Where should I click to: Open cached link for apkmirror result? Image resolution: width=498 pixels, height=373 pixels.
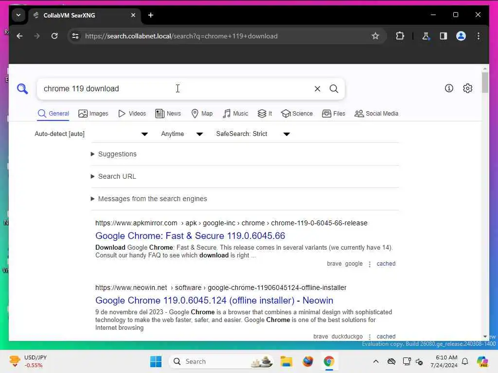[386, 264]
